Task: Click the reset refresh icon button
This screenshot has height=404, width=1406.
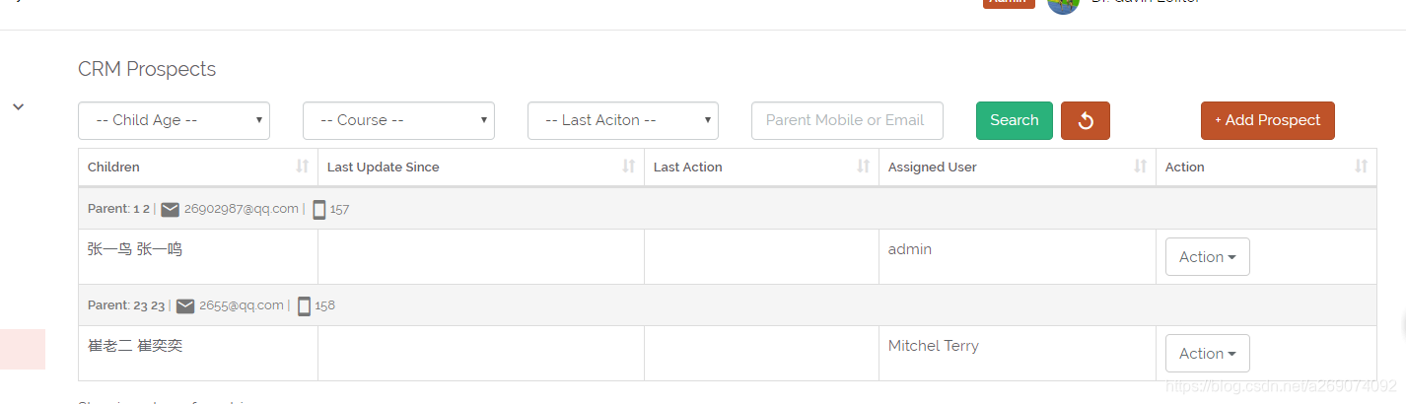Action: click(x=1085, y=120)
